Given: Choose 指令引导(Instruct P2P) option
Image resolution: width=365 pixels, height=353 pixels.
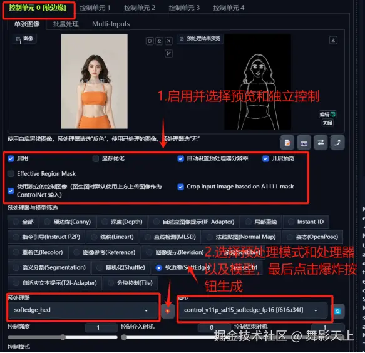Looking at the screenshot, I should coord(46,237).
